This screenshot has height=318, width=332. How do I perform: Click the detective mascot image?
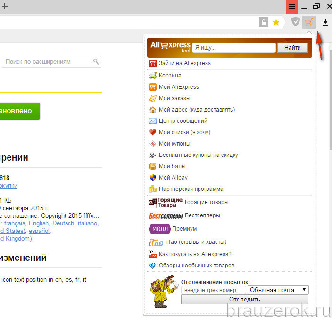[165, 292]
